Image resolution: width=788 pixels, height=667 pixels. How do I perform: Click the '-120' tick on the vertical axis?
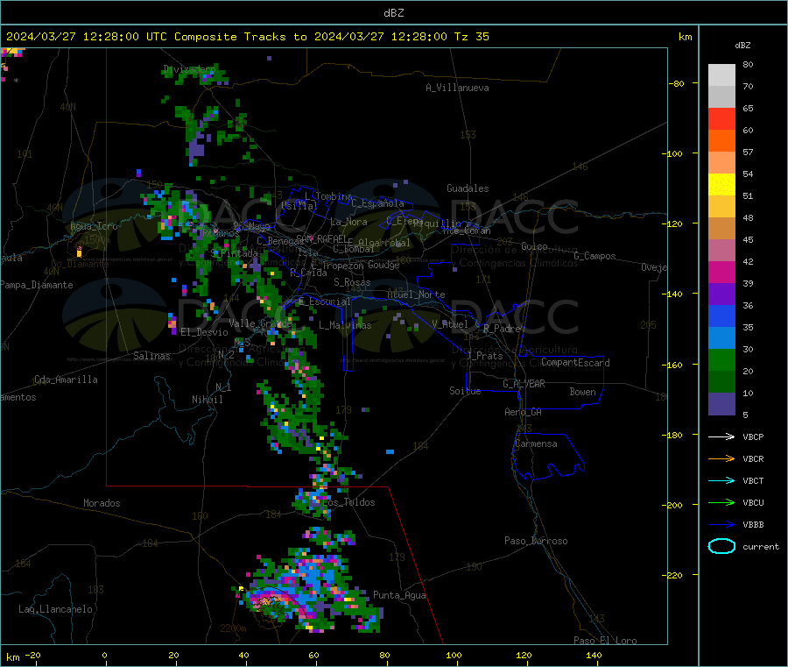click(672, 224)
